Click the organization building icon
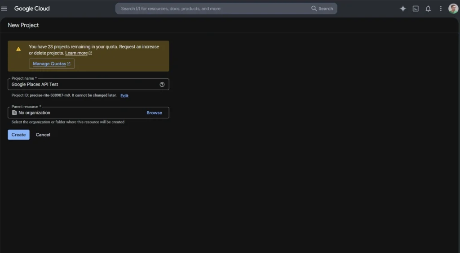 point(14,113)
